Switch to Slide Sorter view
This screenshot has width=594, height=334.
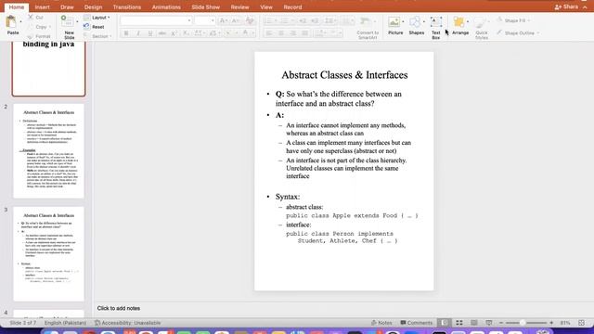tap(459, 323)
